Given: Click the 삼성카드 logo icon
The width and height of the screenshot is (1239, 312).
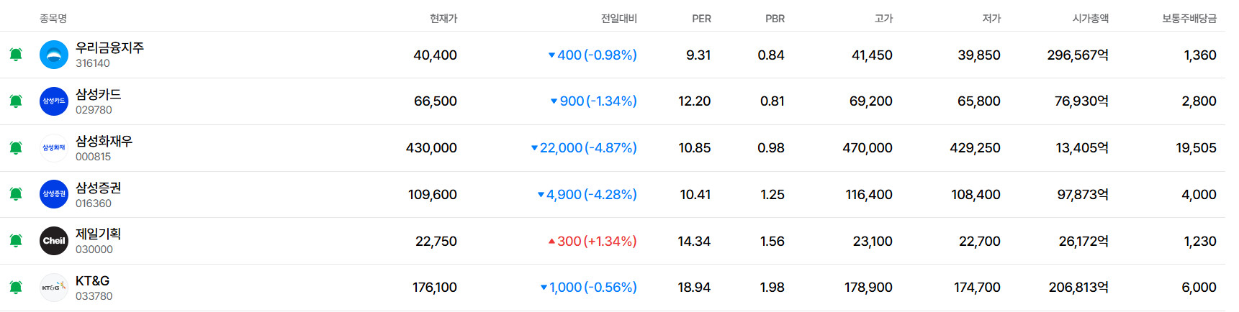Looking at the screenshot, I should 54,101.
